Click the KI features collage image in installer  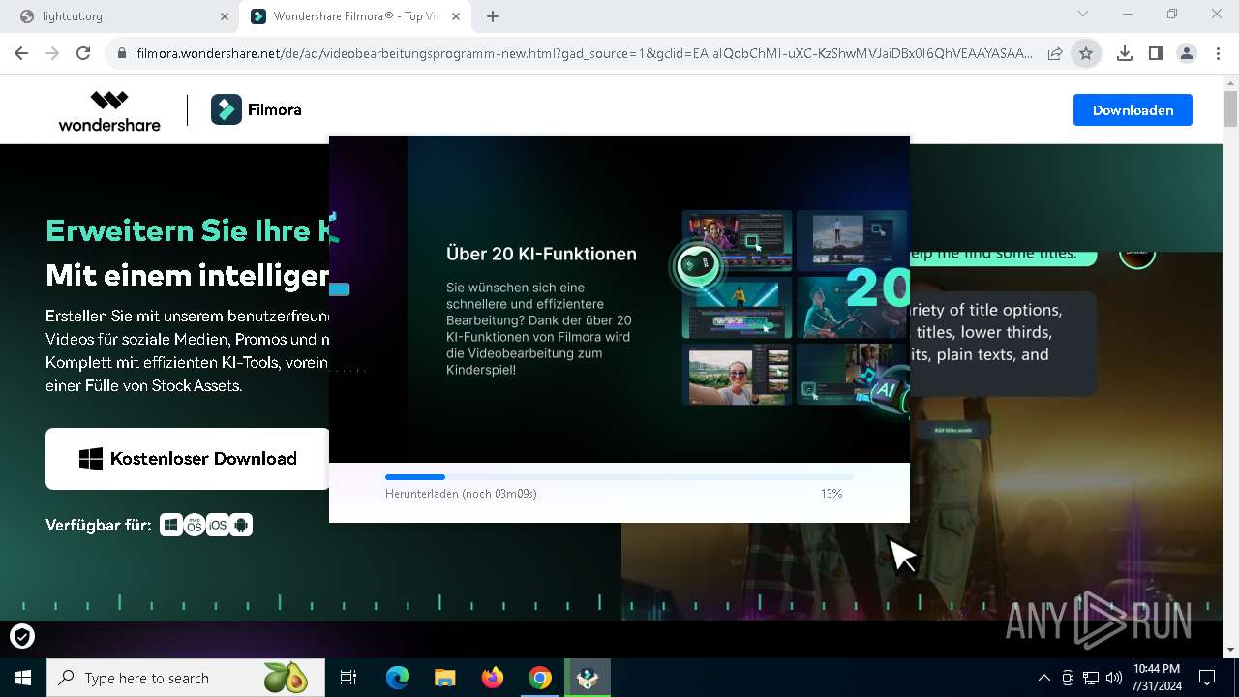click(x=796, y=310)
